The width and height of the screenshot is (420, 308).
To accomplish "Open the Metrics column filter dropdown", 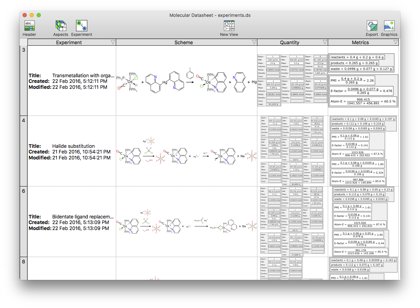I will (x=396, y=42).
